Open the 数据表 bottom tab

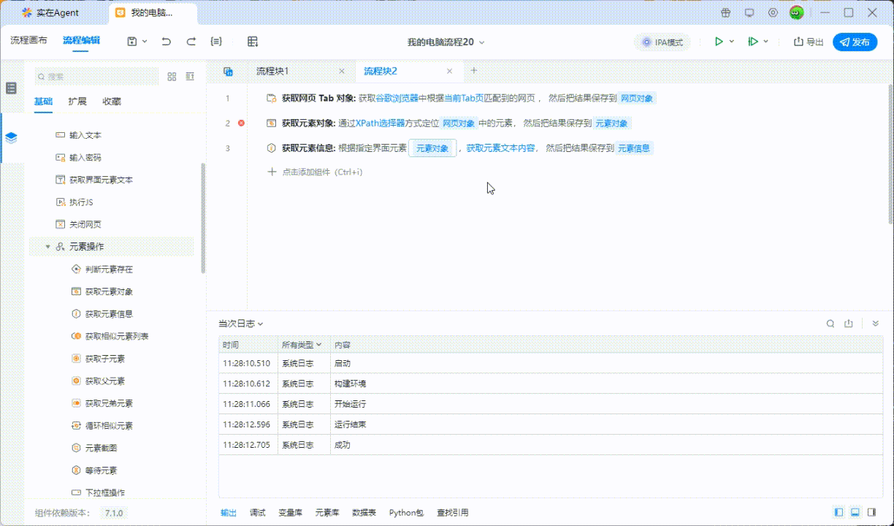point(364,513)
